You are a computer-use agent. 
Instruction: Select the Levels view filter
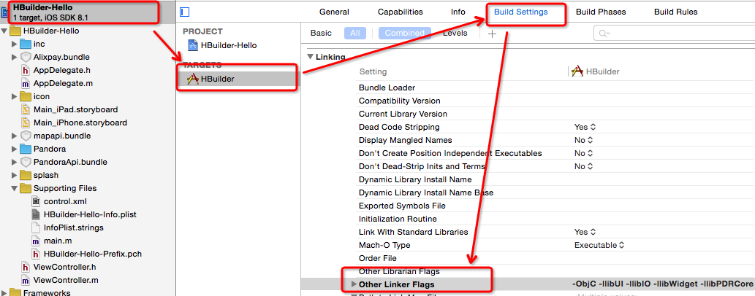(x=455, y=33)
